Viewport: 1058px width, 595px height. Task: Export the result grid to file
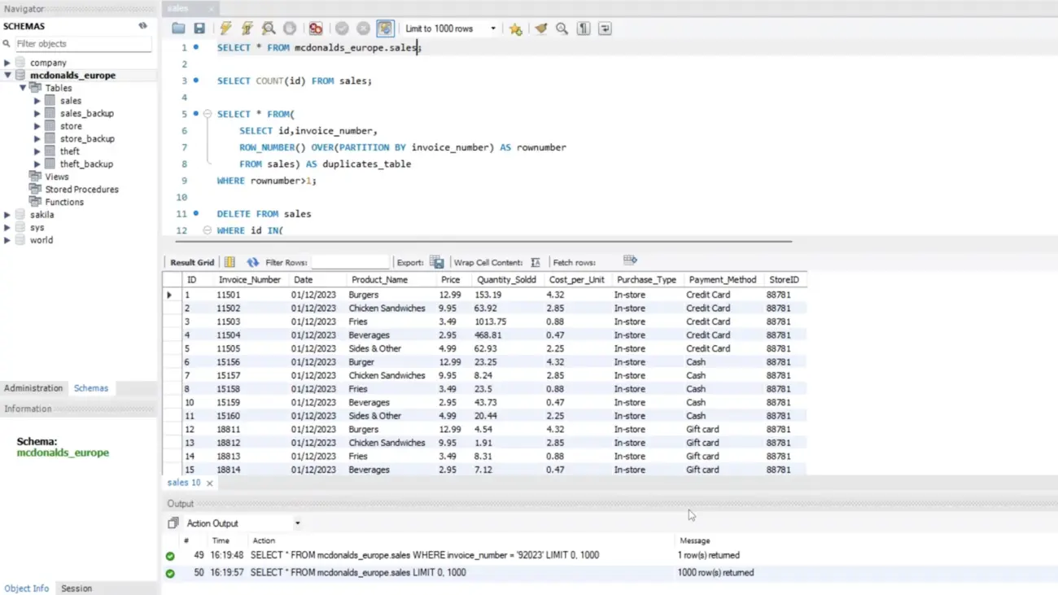(437, 262)
